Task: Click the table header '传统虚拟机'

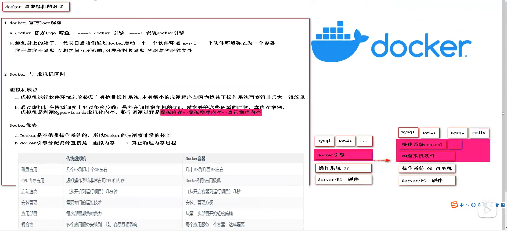Action: click(x=76, y=159)
